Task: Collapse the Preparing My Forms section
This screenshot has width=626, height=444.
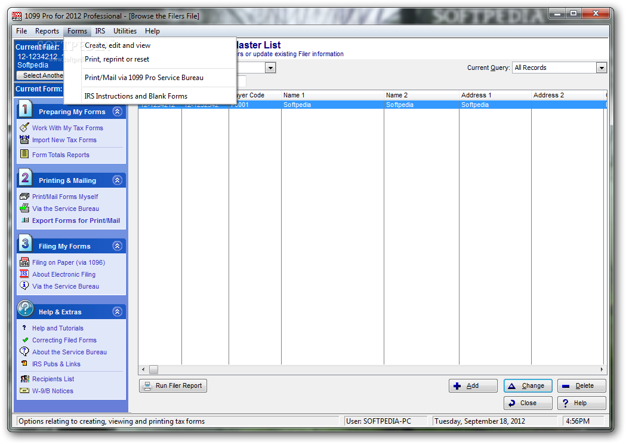Action: pos(117,112)
